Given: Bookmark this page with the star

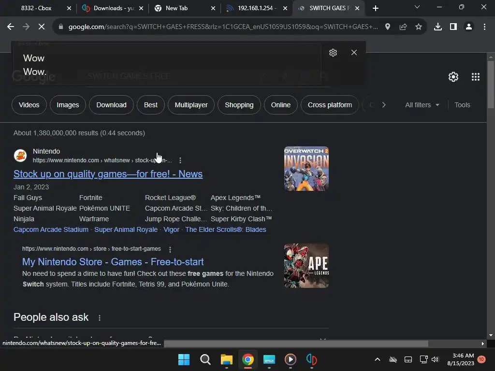Looking at the screenshot, I should [419, 27].
